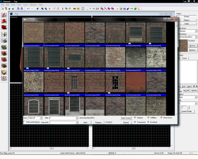This screenshot has height=159, width=198.
Task: Click left viewport horizontal scrollbar thumb
Action: 52,148
